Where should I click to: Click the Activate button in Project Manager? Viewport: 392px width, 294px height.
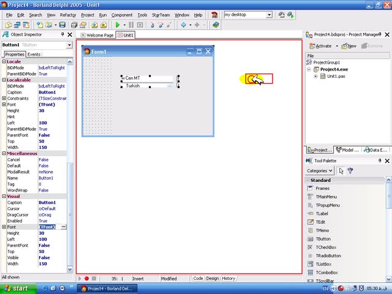320,46
